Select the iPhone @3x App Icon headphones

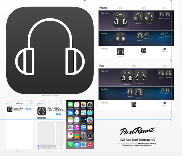point(120,20)
